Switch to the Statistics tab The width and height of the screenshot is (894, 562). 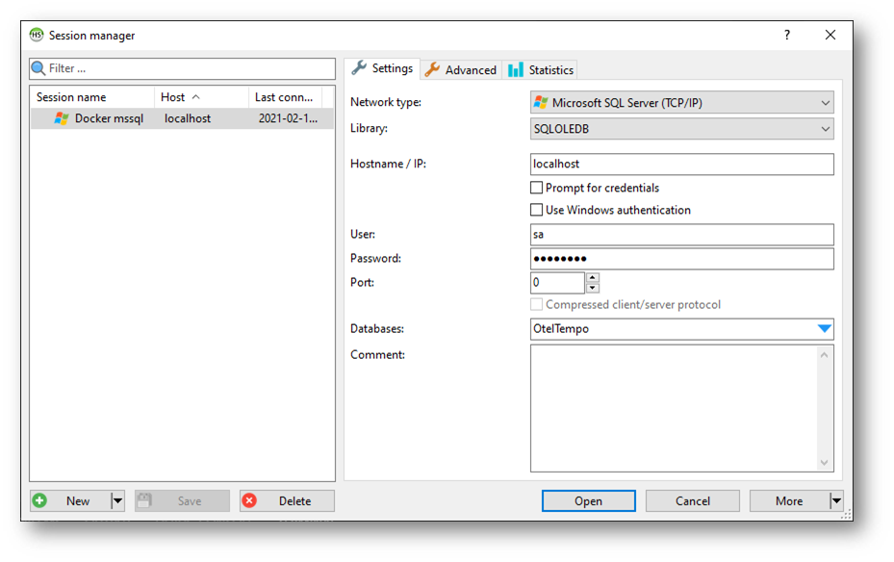541,69
